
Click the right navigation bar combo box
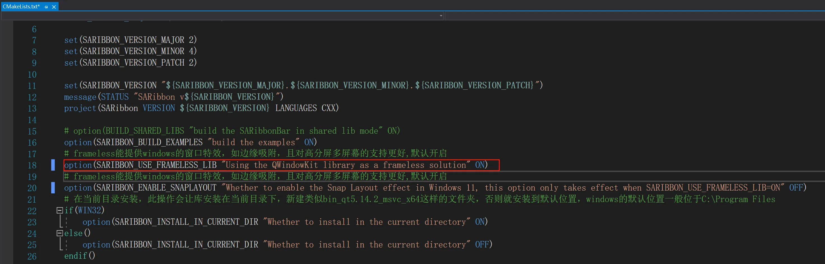[635, 16]
